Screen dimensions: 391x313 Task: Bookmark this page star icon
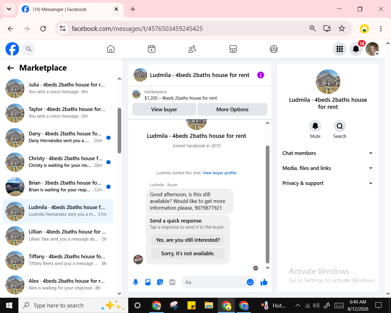pyautogui.click(x=342, y=28)
